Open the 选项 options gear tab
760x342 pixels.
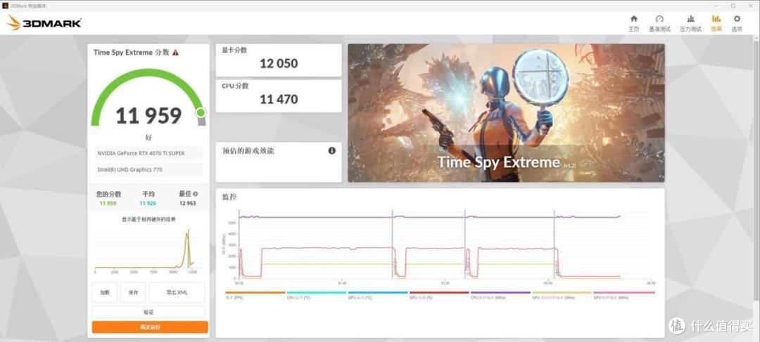737,23
